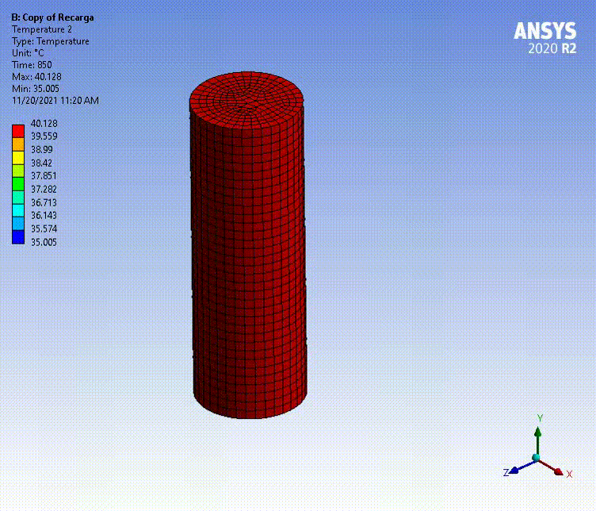The width and height of the screenshot is (596, 511).
Task: Click the red legend color band
Action: [18, 131]
